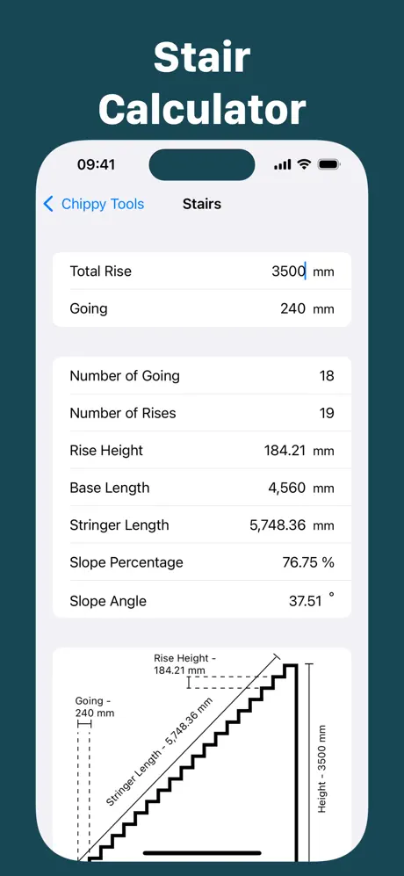Tap the 09:41 clock in status bar
This screenshot has width=404, height=876.
coord(96,165)
